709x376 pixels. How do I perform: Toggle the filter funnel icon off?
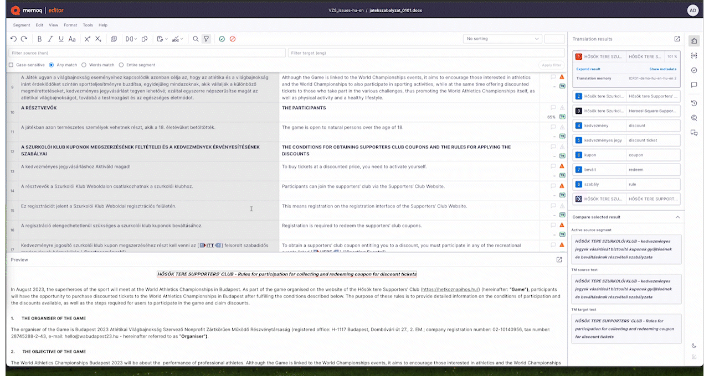[x=206, y=39]
